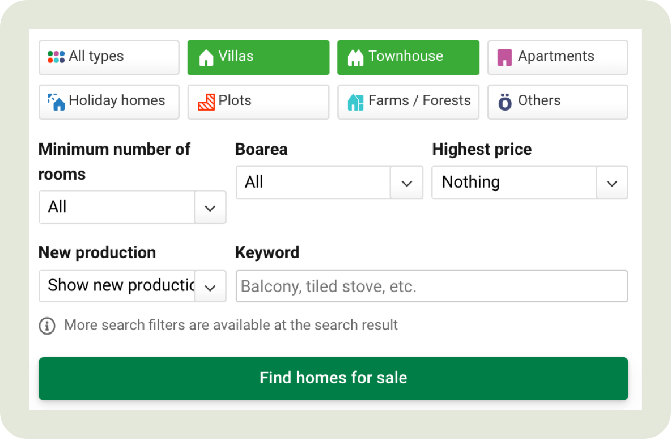Click the Farms / Forests icon
Viewport: 671px width, 439px height.
pos(356,101)
